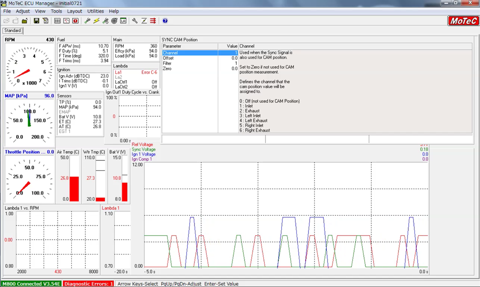480x287 pixels.
Task: Open the wrench general setup icon
Action: click(135, 21)
